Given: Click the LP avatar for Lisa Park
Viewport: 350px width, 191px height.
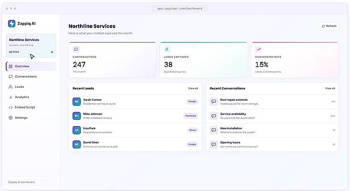Looking at the screenshot, I should (76, 130).
